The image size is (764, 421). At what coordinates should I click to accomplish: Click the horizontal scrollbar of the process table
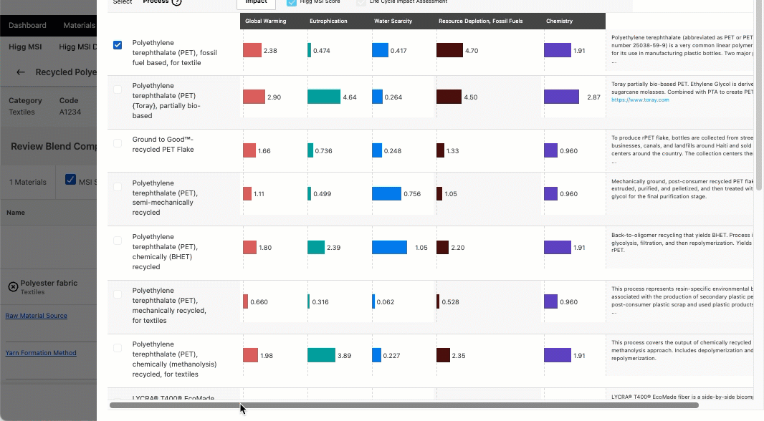point(404,405)
